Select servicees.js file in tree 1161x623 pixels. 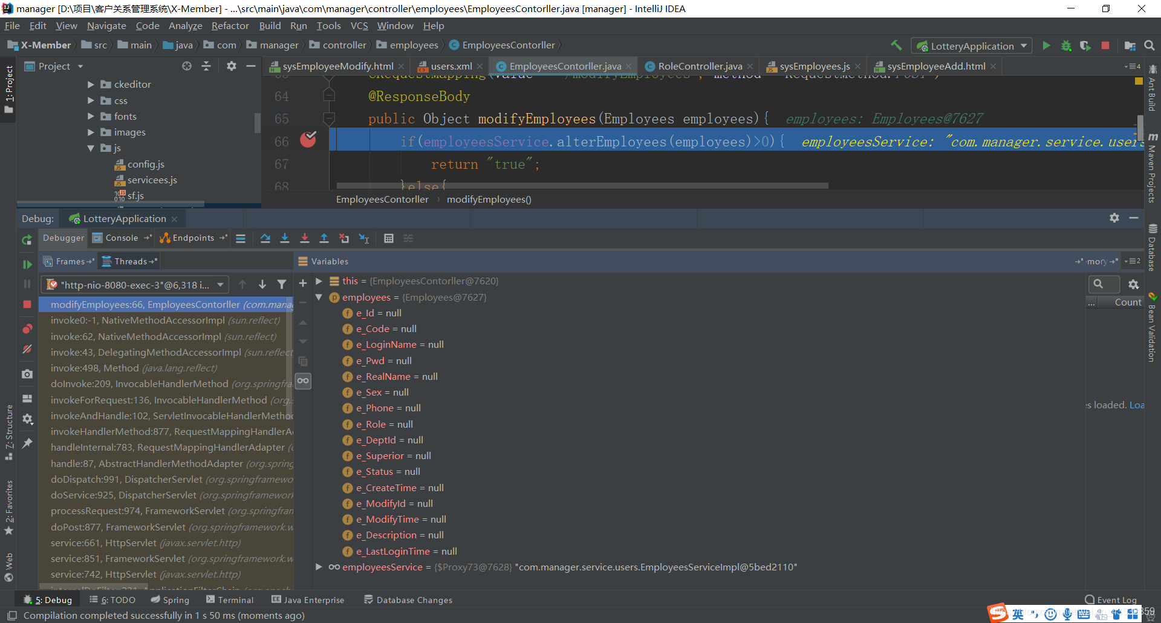(x=146, y=180)
